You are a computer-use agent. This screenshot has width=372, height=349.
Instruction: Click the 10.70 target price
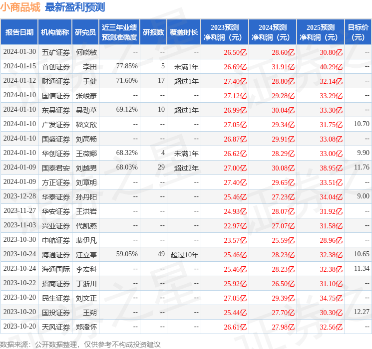(x=362, y=124)
